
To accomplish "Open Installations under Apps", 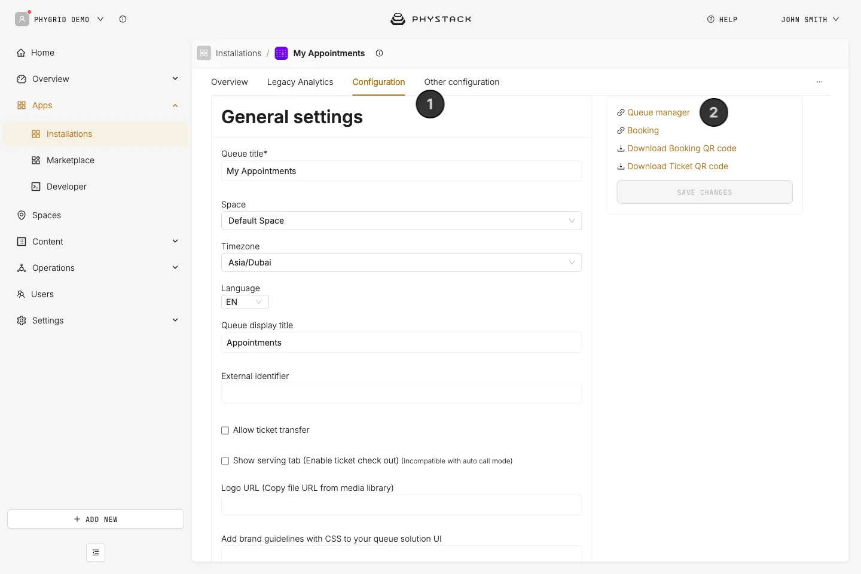I will coord(96,134).
